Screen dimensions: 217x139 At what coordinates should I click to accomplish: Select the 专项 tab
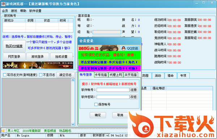pyautogui.click(x=183, y=75)
